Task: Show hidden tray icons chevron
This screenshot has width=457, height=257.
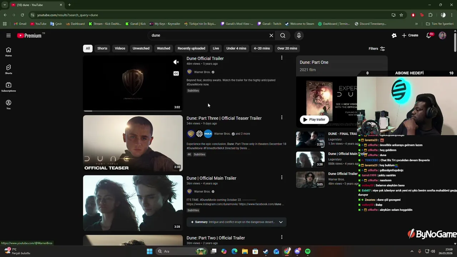Action: (412, 251)
